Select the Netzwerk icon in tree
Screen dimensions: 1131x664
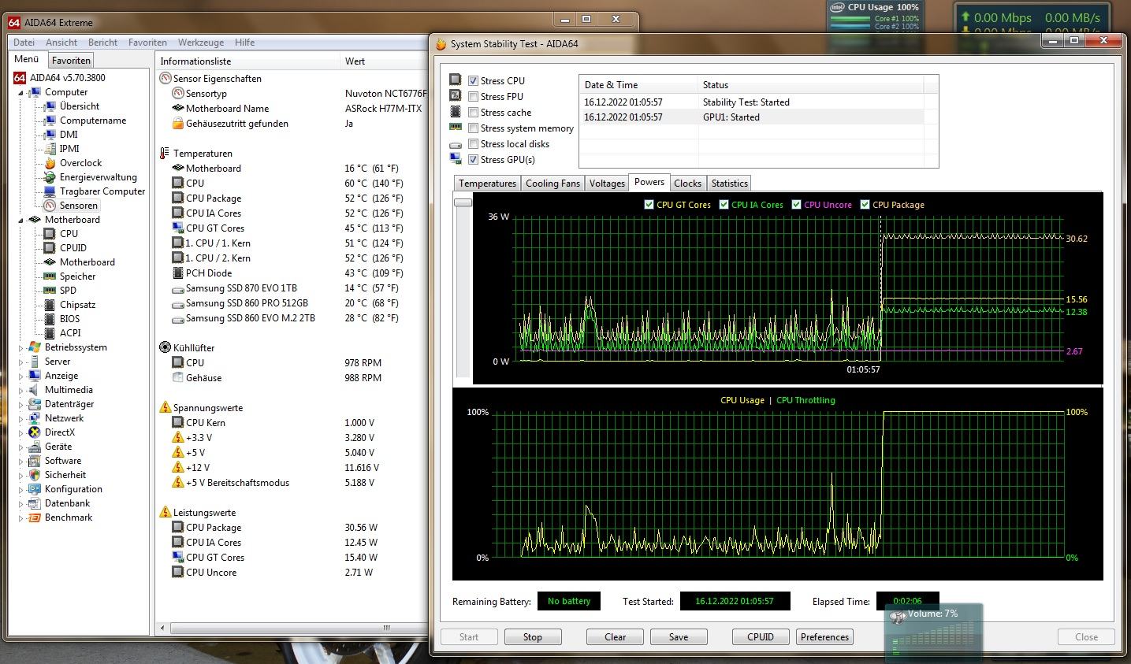coord(35,418)
